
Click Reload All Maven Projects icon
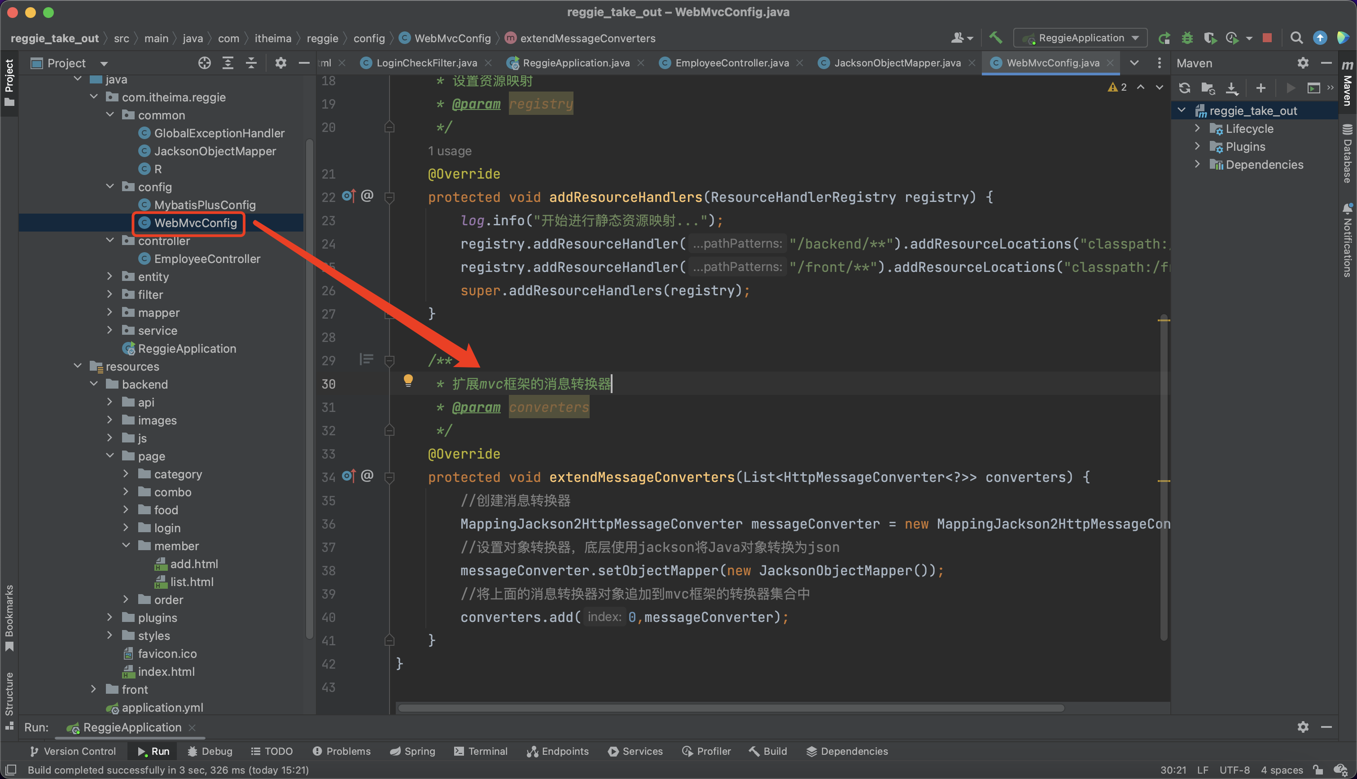[1184, 88]
